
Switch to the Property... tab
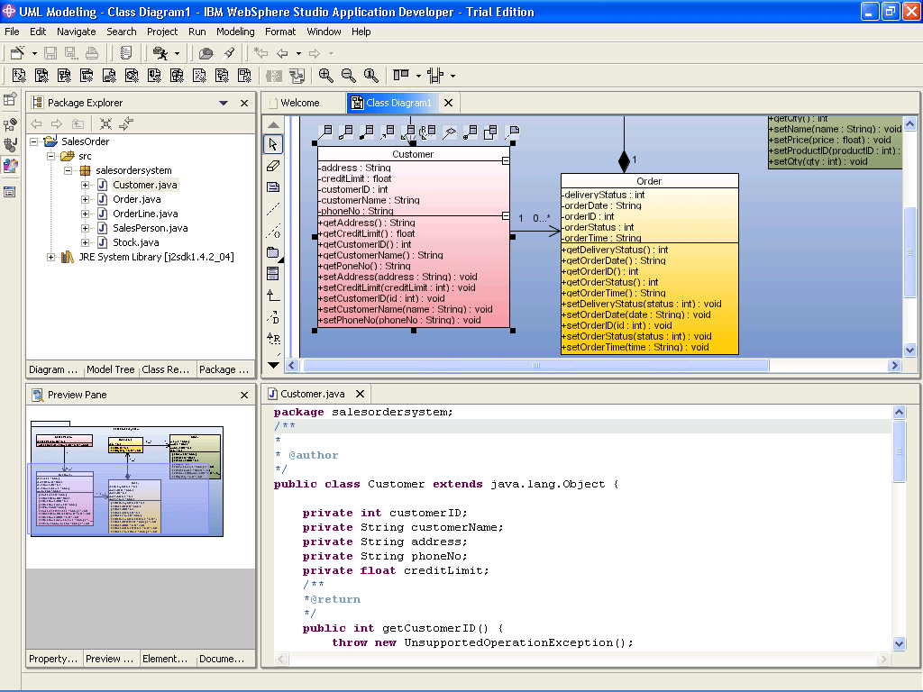53,659
